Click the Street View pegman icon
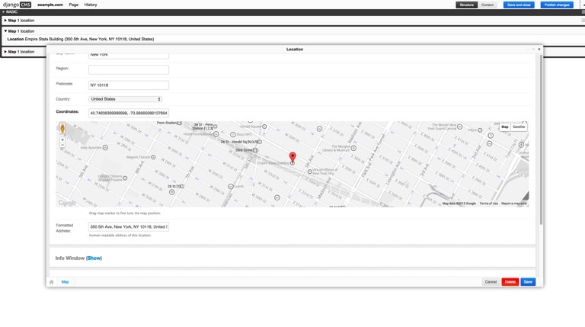 click(62, 128)
